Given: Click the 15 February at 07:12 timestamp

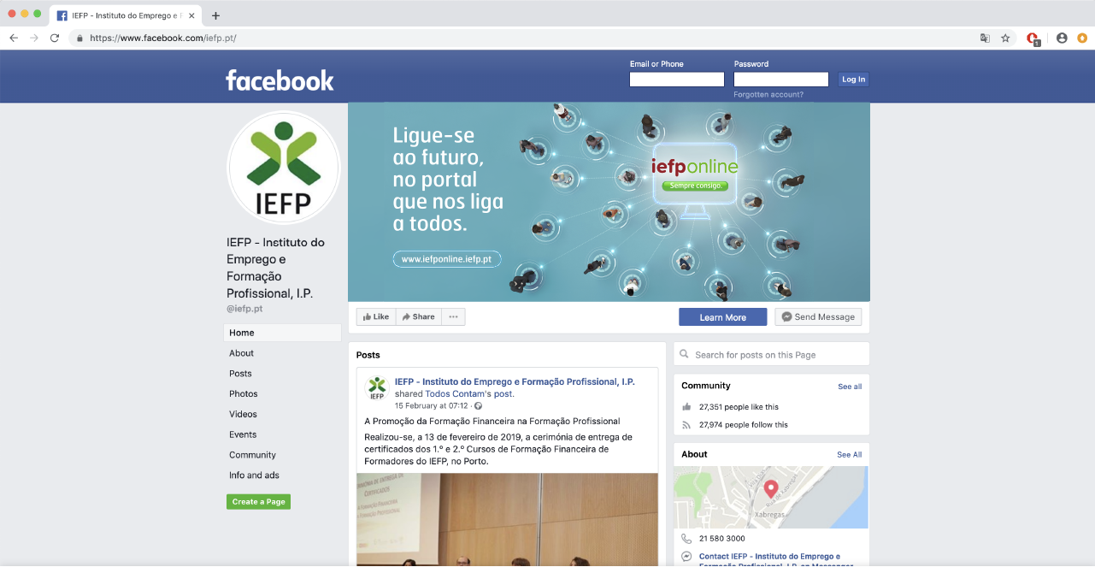Looking at the screenshot, I should (432, 406).
